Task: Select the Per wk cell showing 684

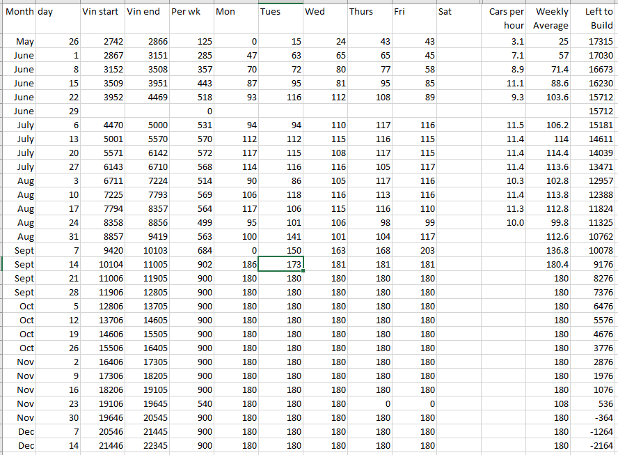Action: click(191, 250)
